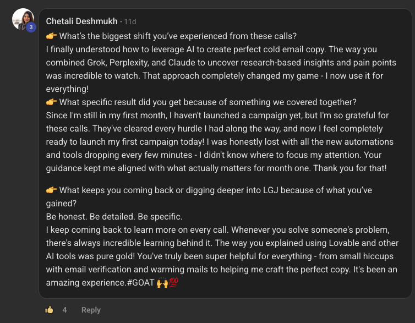This screenshot has height=323, width=415.
Task: Click 'Be honest. Be detailed. Be specific.' line
Action: tap(114, 217)
